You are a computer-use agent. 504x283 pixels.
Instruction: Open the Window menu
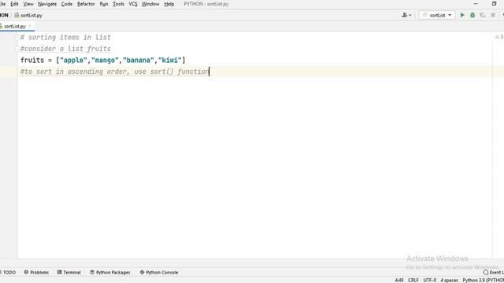click(x=150, y=4)
